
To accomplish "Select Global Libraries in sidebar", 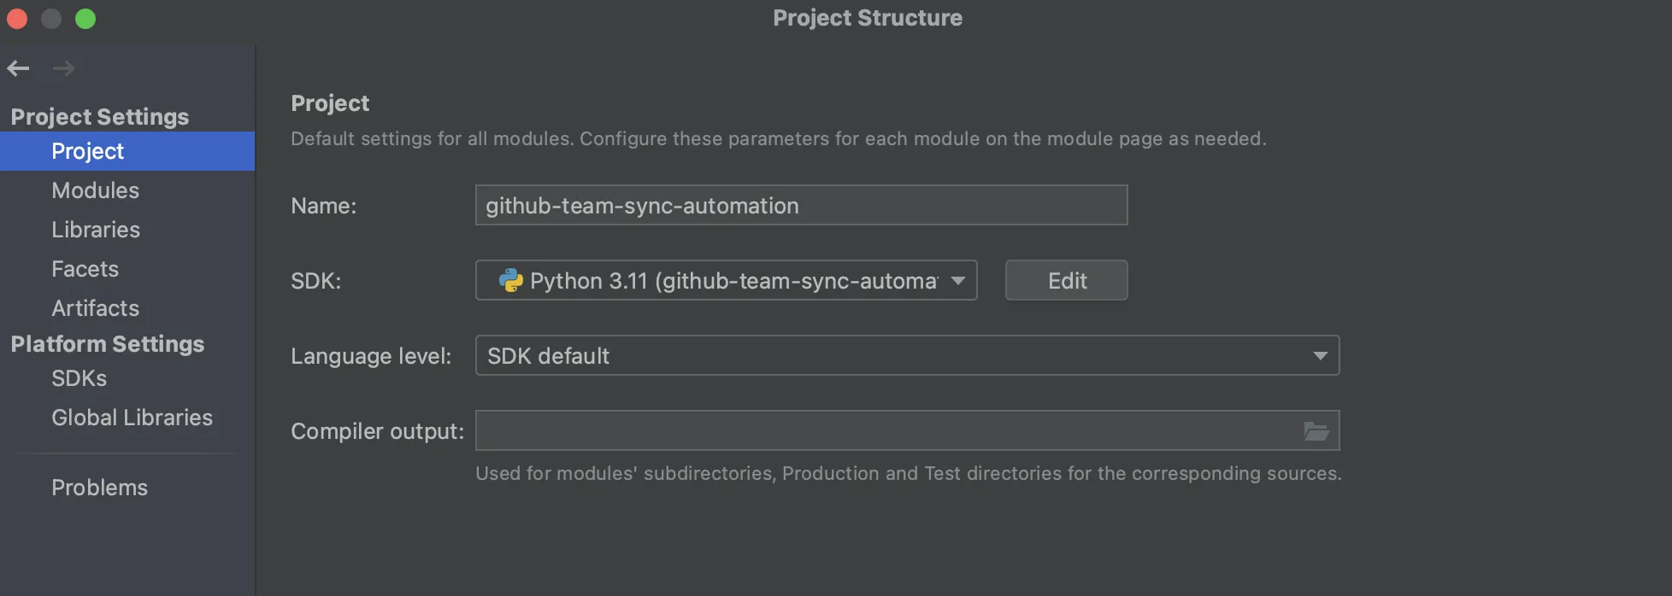I will coord(132,418).
